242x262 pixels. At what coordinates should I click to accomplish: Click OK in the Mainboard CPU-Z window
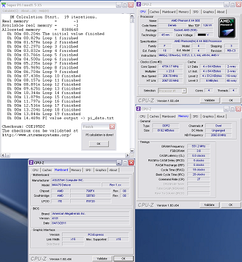(x=123, y=259)
